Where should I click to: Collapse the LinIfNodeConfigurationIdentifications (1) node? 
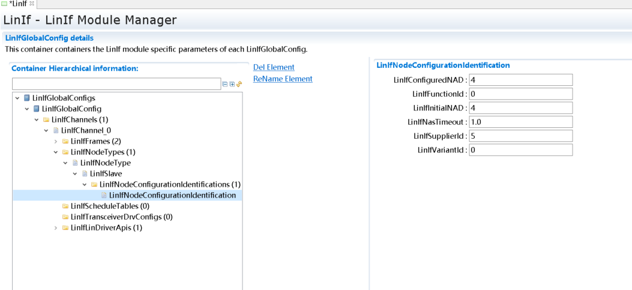tap(85, 184)
